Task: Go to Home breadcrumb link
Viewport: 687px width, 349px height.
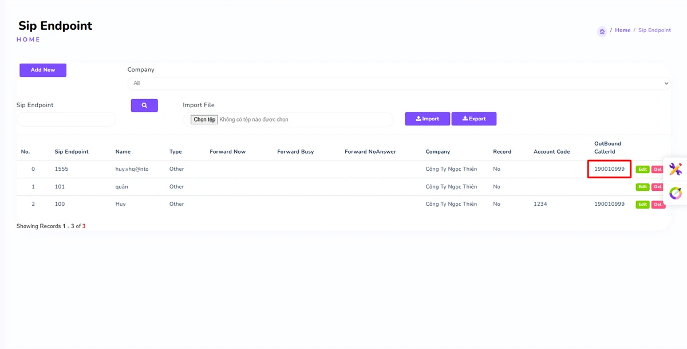Action: pos(622,30)
